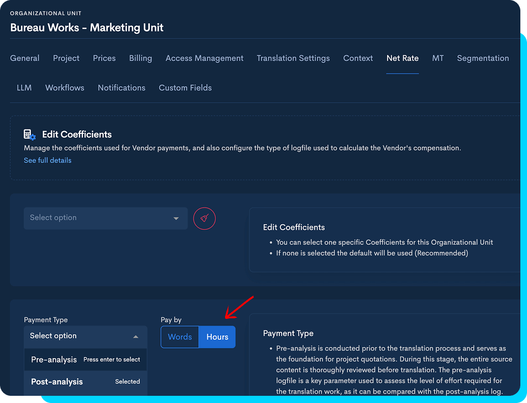Screen dimensions: 527x403
Task: Open the Custom Fields tab
Action: point(185,88)
